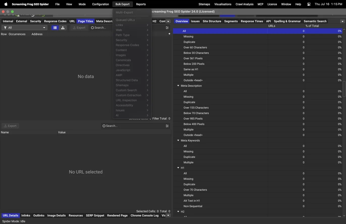Open the Chrome Console Log tab
346x224 pixels.
click(145, 215)
